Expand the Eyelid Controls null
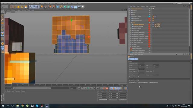 coord(131,28)
